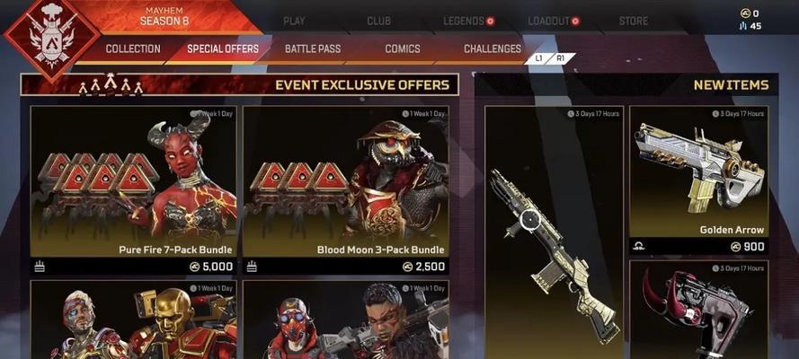Click the bundle icon under Pure Fire 7-Pack
799x359 pixels.
[40, 266]
